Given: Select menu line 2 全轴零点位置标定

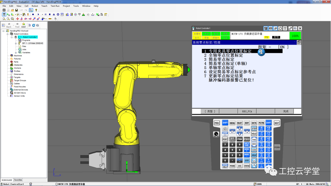Looking at the screenshot, I should 223,55.
